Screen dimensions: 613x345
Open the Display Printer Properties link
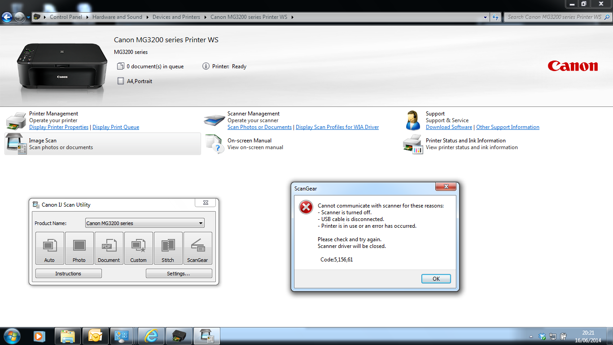coord(59,127)
